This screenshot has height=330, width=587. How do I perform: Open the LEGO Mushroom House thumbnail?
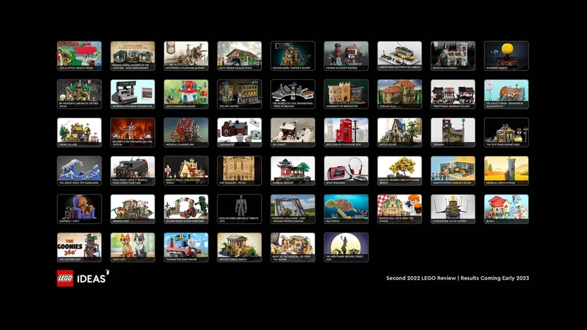[186, 94]
